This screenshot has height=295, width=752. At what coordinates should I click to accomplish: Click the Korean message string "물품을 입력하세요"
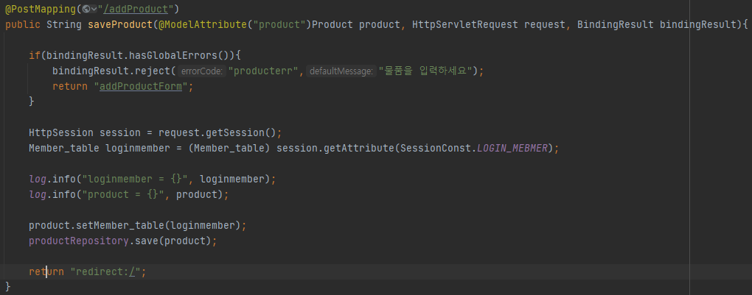pos(426,71)
